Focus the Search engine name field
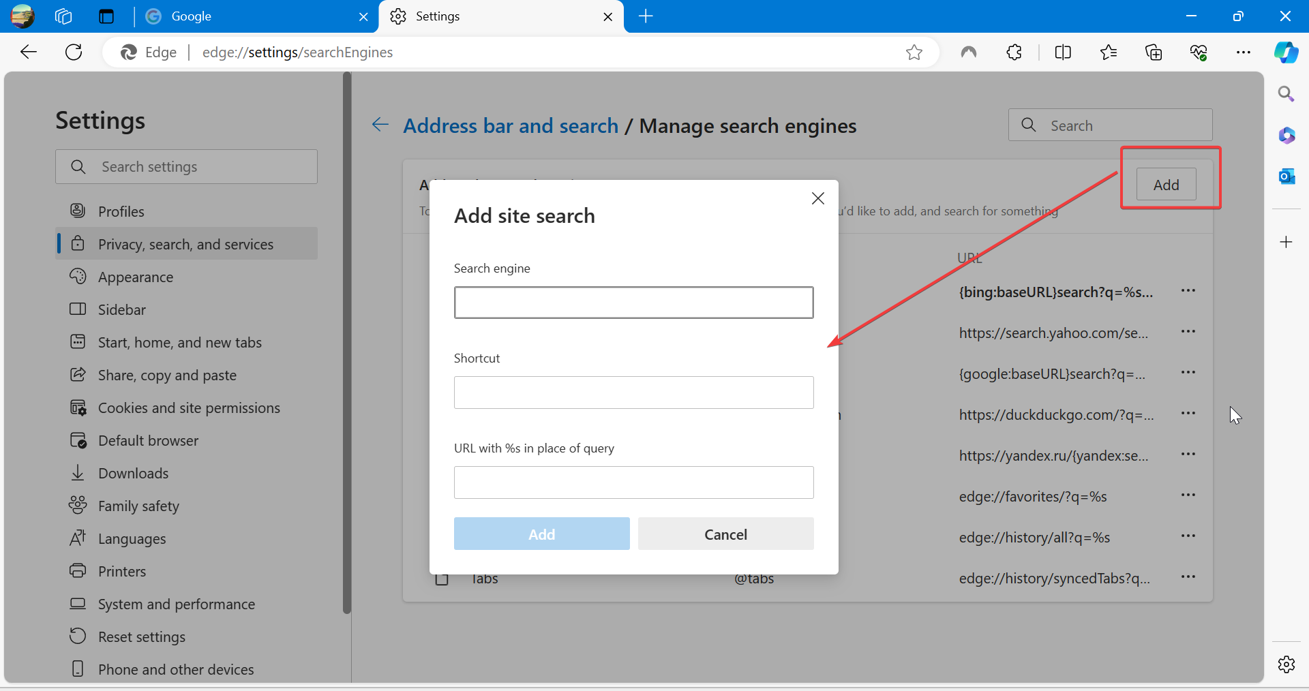 (x=634, y=303)
